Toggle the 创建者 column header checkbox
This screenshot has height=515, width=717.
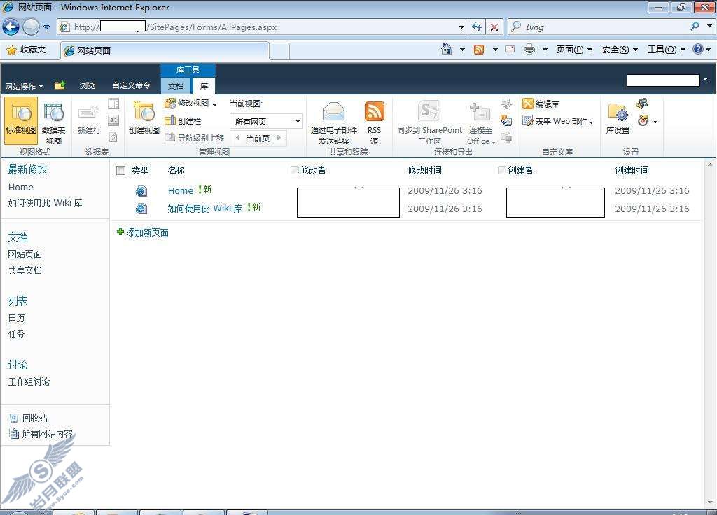pos(501,170)
